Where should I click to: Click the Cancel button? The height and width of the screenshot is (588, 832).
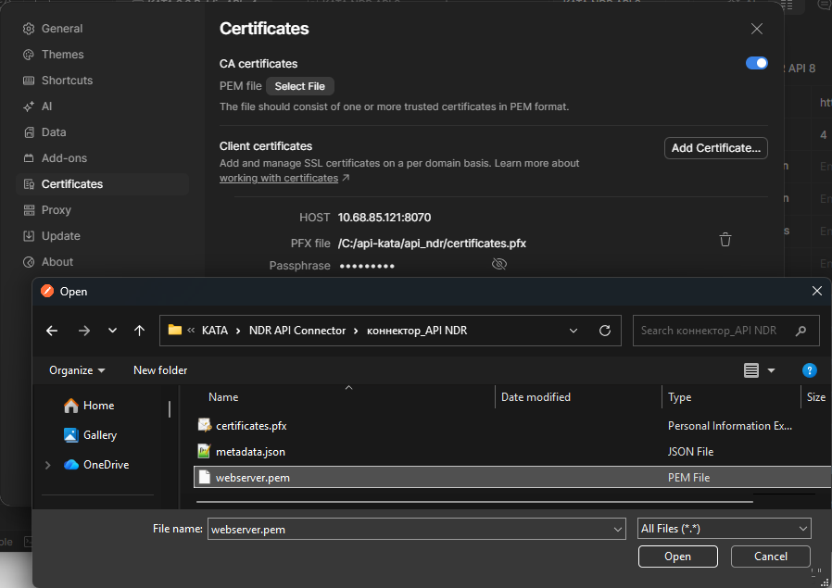pos(771,557)
